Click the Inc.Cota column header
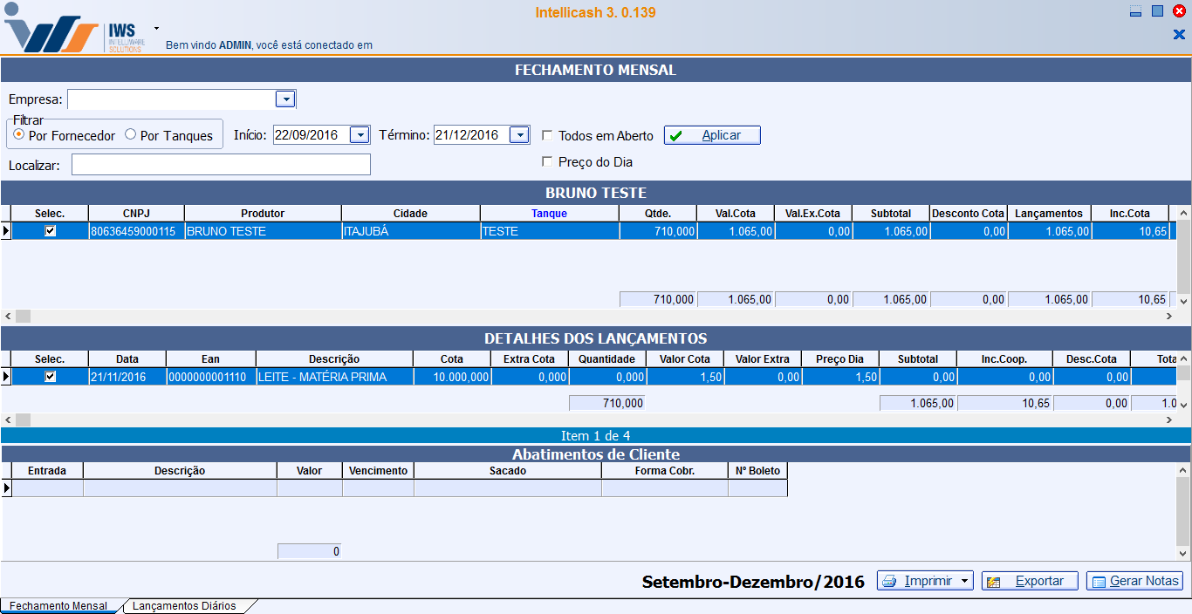Image resolution: width=1192 pixels, height=614 pixels. pos(1130,214)
